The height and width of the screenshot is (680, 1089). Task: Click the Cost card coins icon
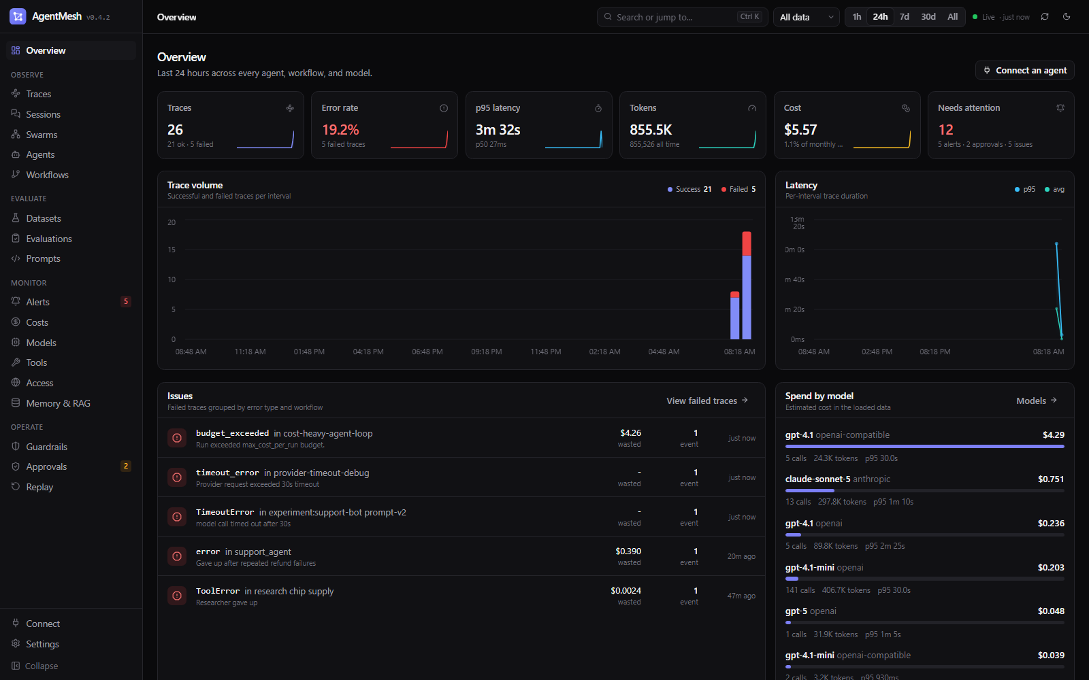pyautogui.click(x=906, y=108)
